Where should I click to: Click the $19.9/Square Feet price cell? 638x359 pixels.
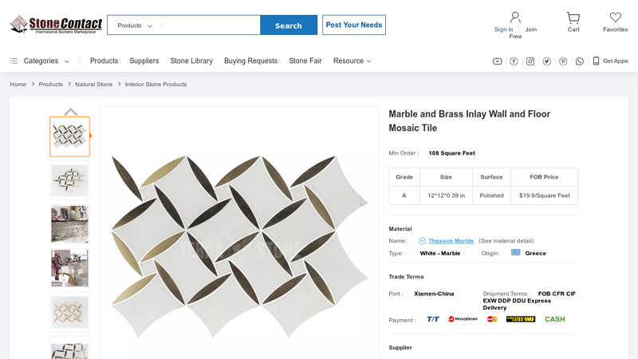click(x=544, y=195)
